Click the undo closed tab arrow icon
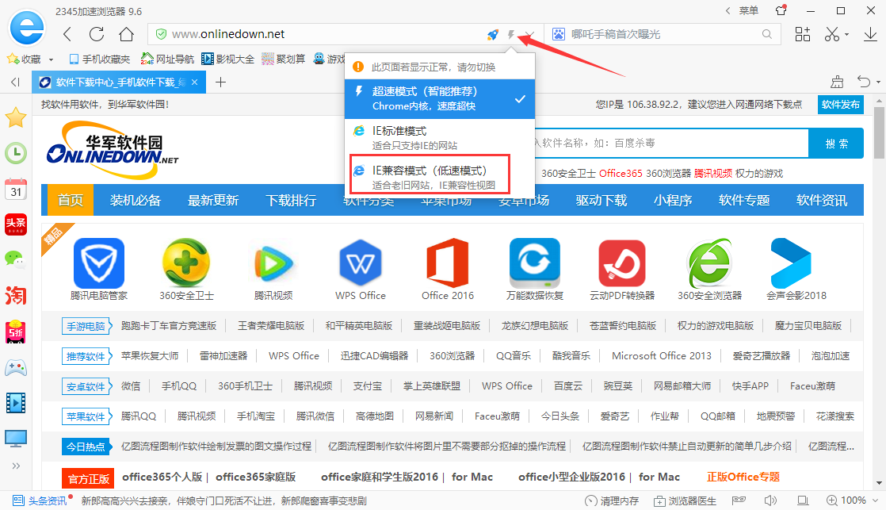This screenshot has height=510, width=886. [863, 82]
